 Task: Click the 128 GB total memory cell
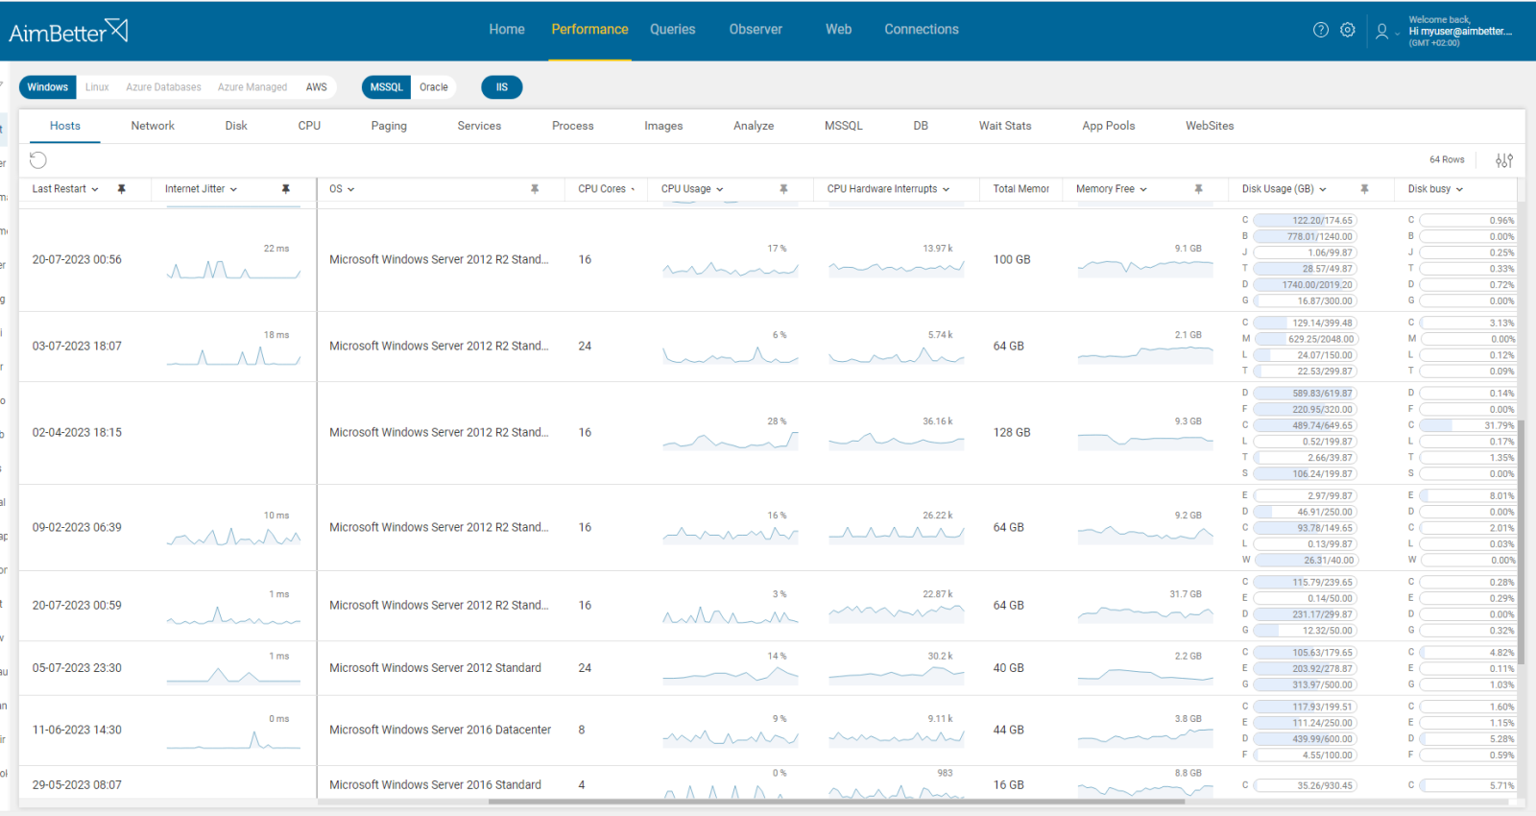(1012, 433)
